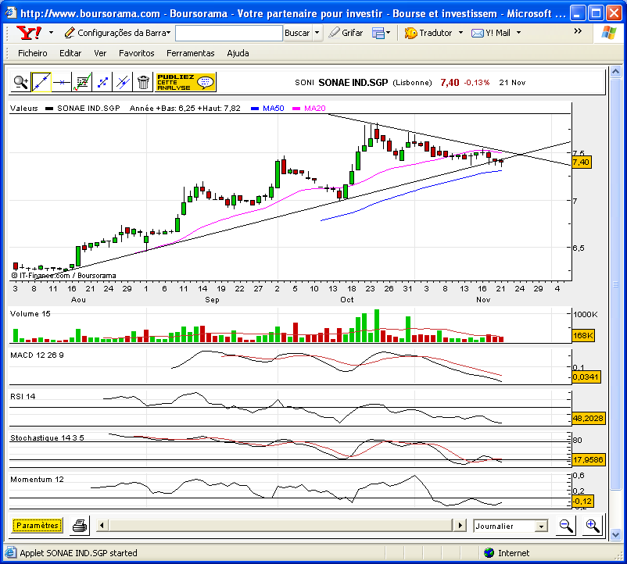Click the Windows flag logo

tap(609, 32)
